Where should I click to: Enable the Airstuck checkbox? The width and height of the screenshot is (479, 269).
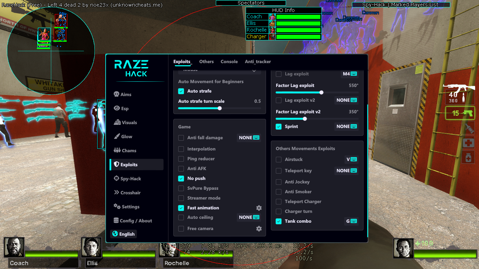tap(279, 160)
